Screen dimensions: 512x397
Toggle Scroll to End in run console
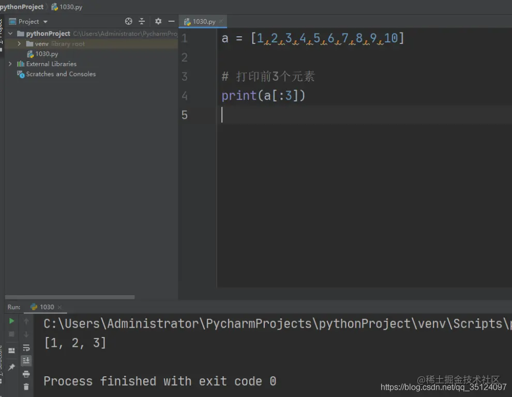pos(26,360)
